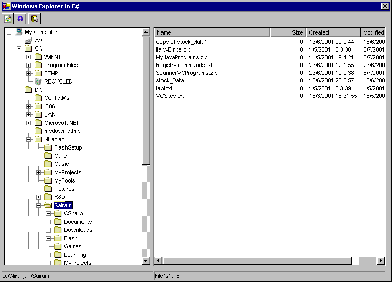Click the WINNT folder icon

(38, 57)
